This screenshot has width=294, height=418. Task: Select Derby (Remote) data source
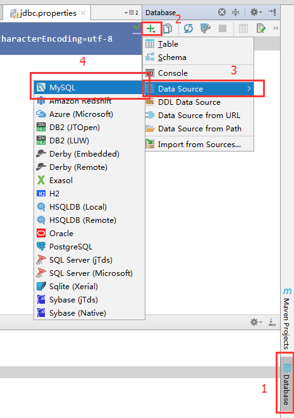coord(89,167)
